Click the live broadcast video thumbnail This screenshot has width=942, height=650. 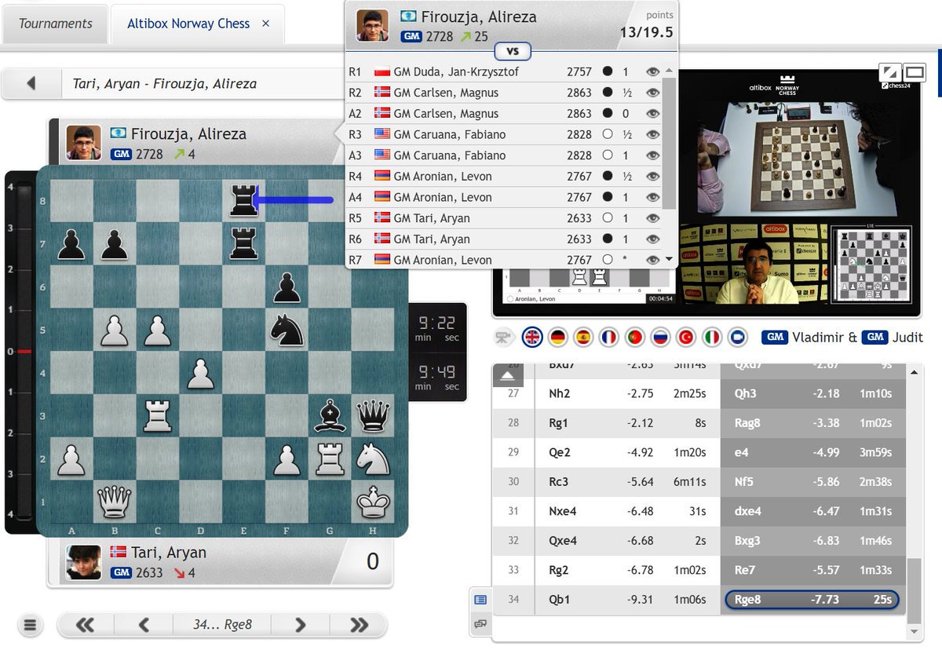pyautogui.click(x=706, y=192)
